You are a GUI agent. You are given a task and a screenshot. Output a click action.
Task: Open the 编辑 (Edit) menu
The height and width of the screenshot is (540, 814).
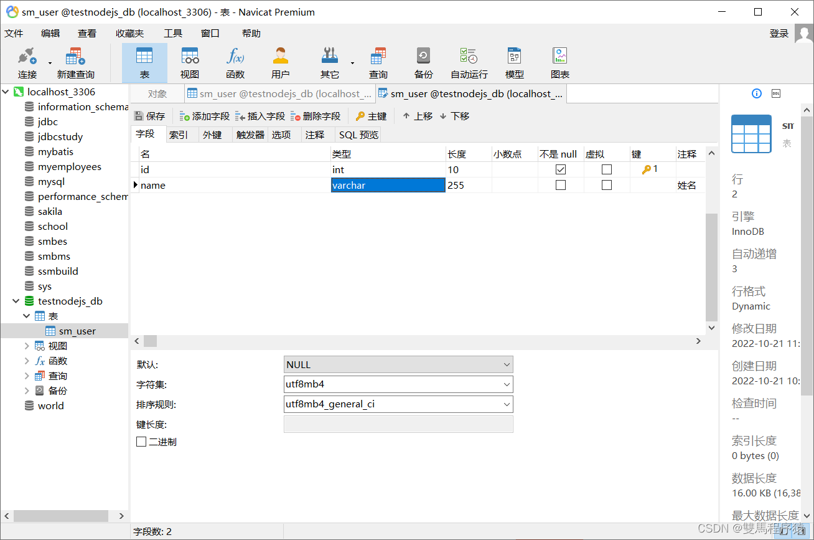50,34
